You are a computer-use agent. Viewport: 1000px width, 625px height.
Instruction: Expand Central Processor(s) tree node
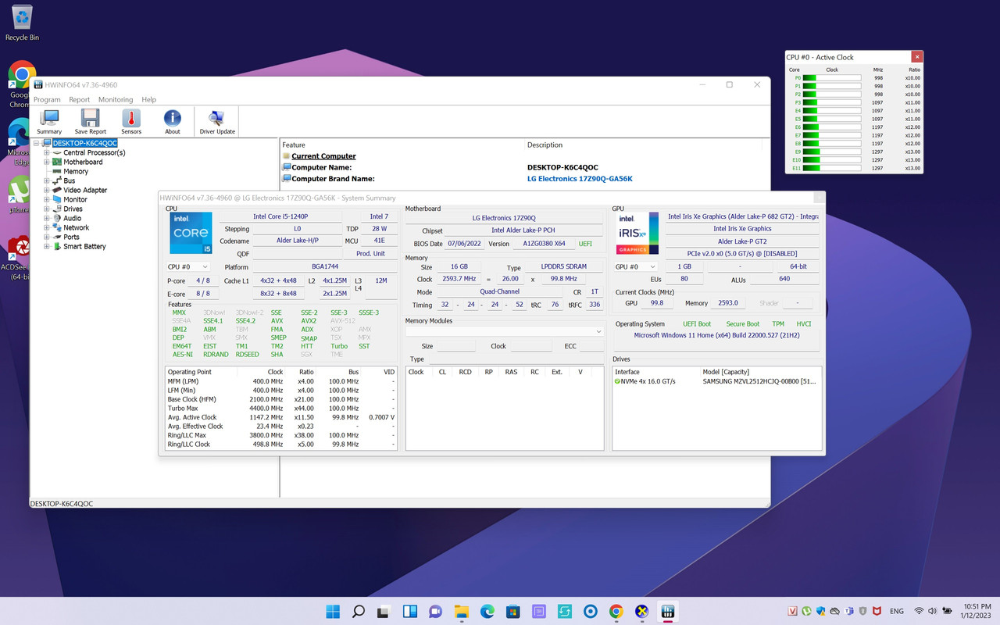(x=47, y=152)
